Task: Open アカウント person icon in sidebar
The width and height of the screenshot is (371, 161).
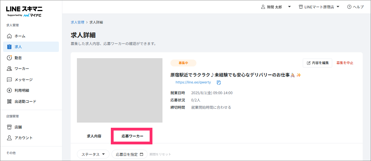Action: [x=9, y=137]
